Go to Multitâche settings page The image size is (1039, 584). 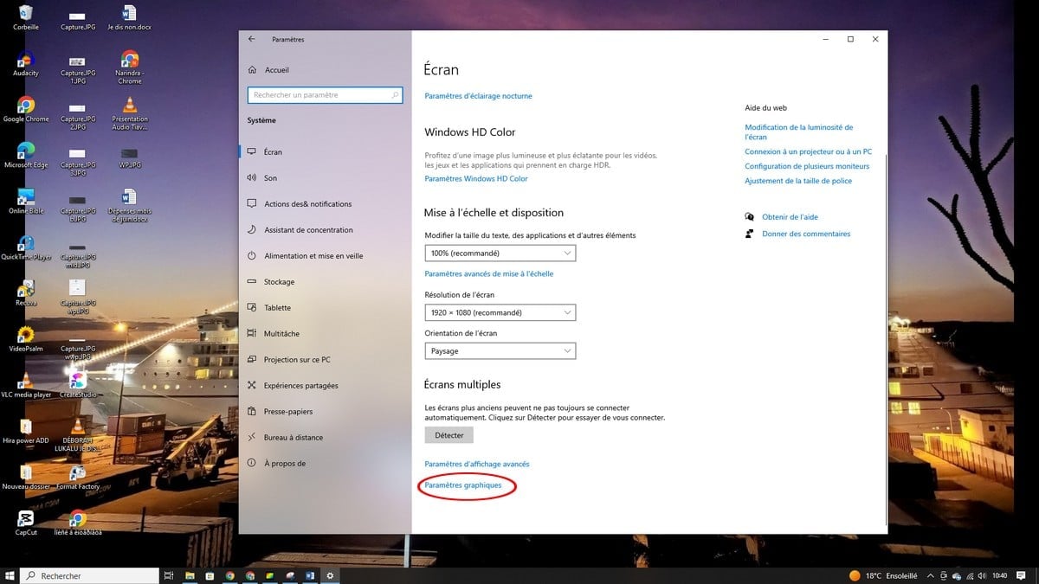281,334
